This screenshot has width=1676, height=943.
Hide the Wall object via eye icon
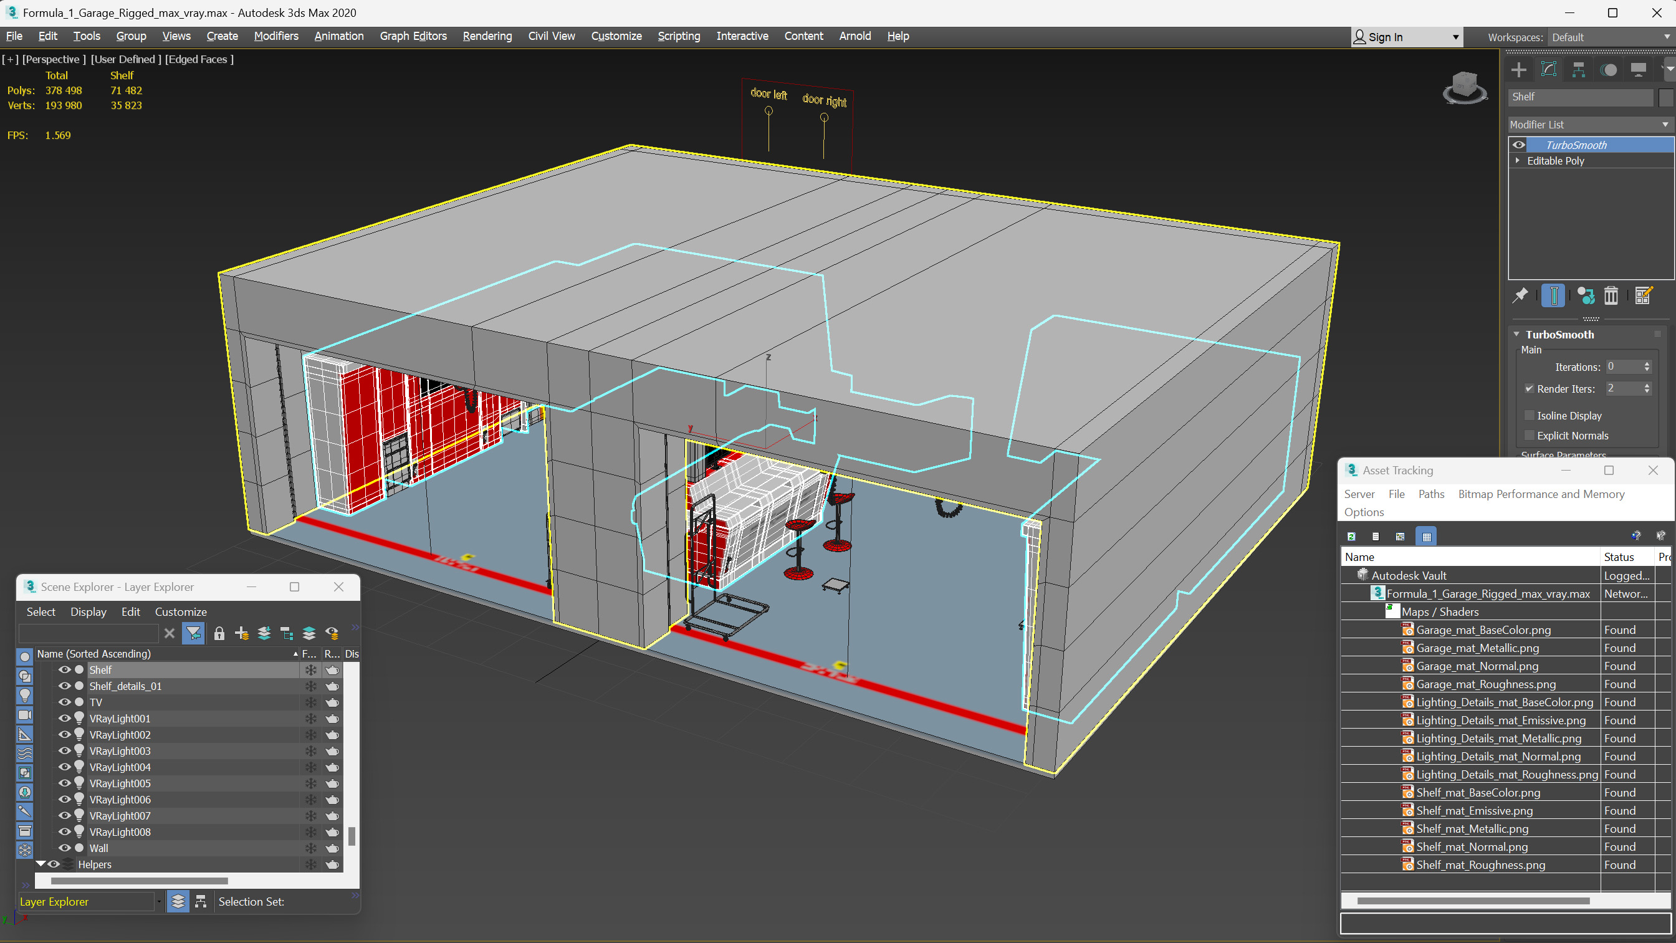pyautogui.click(x=64, y=848)
